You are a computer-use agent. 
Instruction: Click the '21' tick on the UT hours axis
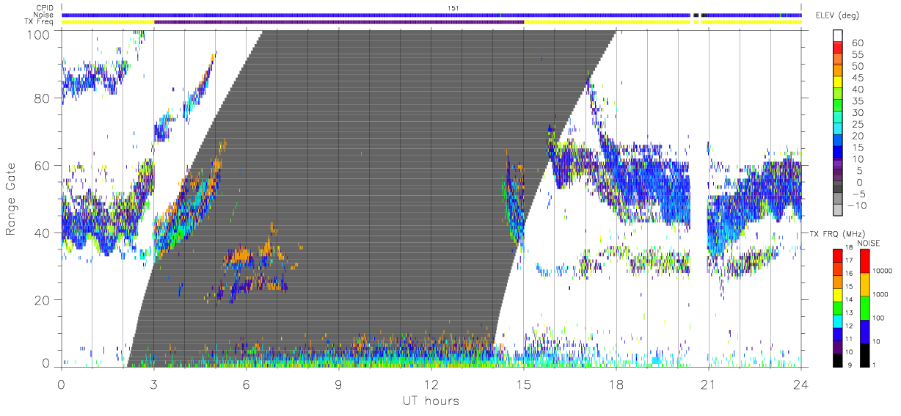(708, 384)
